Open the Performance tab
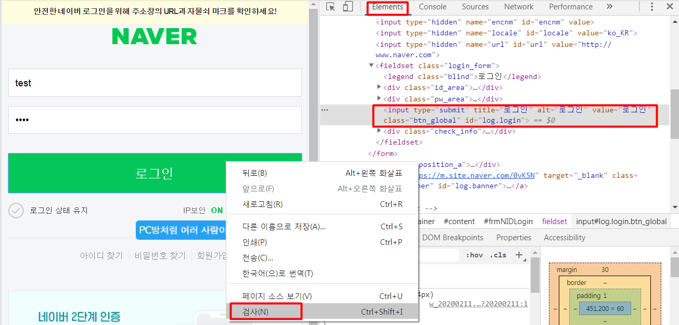The width and height of the screenshot is (679, 325). point(571,7)
